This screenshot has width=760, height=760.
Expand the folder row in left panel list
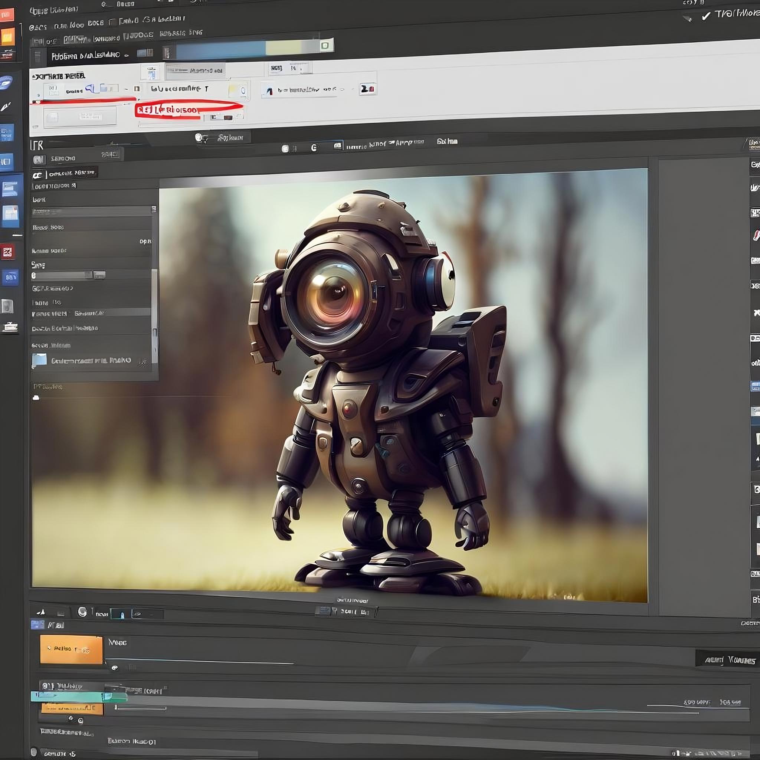click(91, 360)
